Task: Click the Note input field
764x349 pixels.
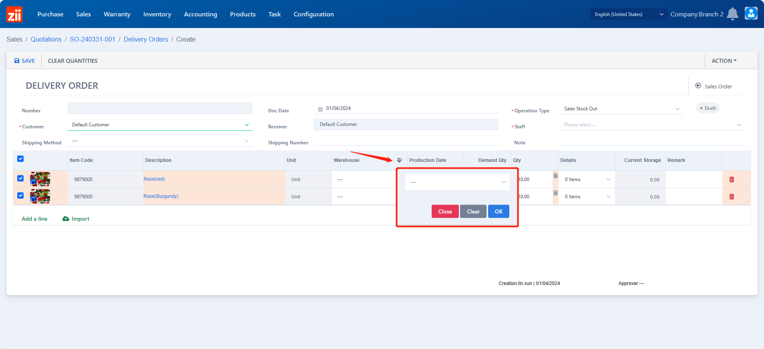Action: 652,141
